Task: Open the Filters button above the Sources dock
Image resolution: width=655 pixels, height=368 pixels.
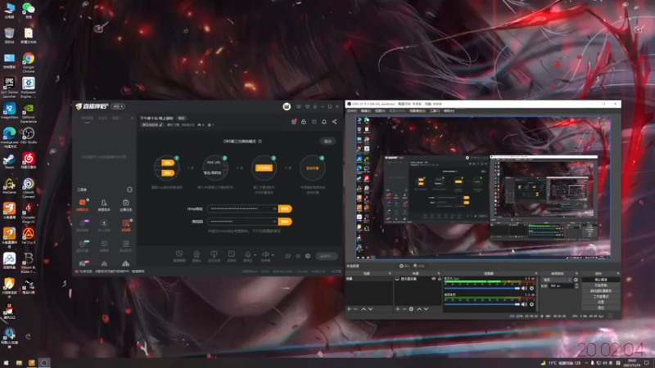Action: coord(419,266)
